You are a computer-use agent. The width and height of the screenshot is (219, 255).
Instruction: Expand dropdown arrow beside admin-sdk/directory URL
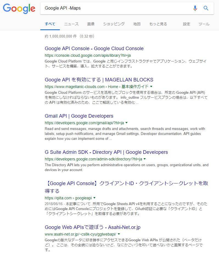tap(145, 159)
